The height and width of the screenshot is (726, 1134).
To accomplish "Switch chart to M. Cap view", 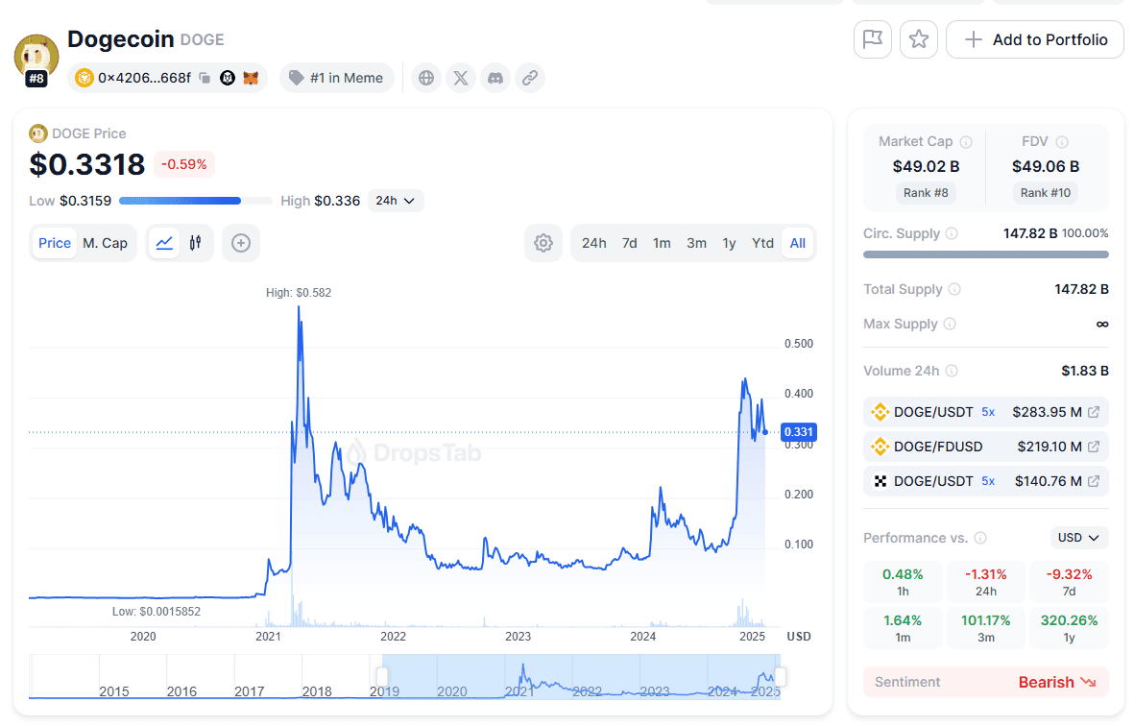I will coord(105,243).
